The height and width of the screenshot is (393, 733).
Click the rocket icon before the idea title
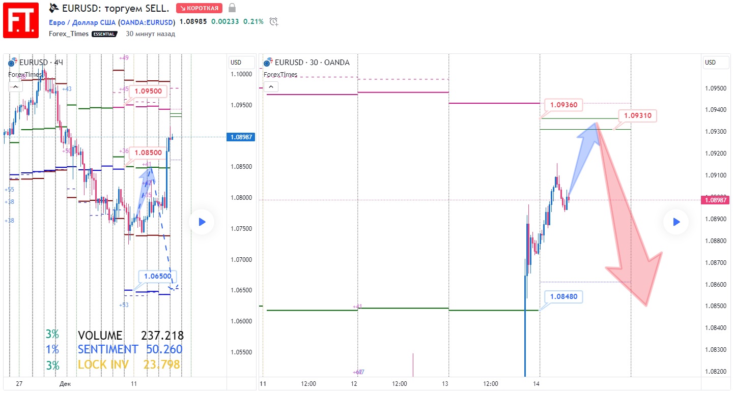click(x=54, y=8)
